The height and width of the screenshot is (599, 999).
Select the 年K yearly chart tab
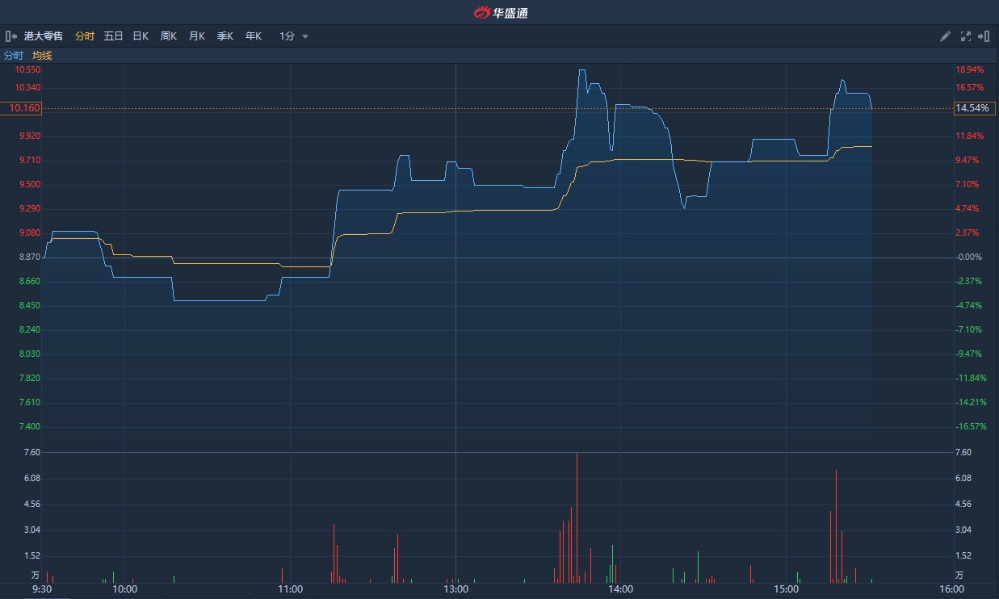[253, 36]
